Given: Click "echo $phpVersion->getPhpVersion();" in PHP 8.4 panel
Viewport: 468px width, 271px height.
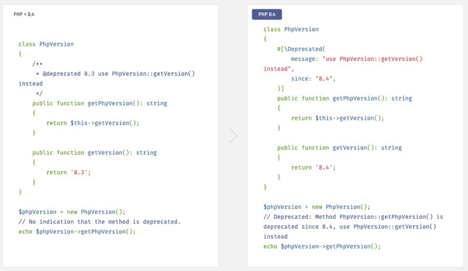Looking at the screenshot, I should (x=322, y=246).
